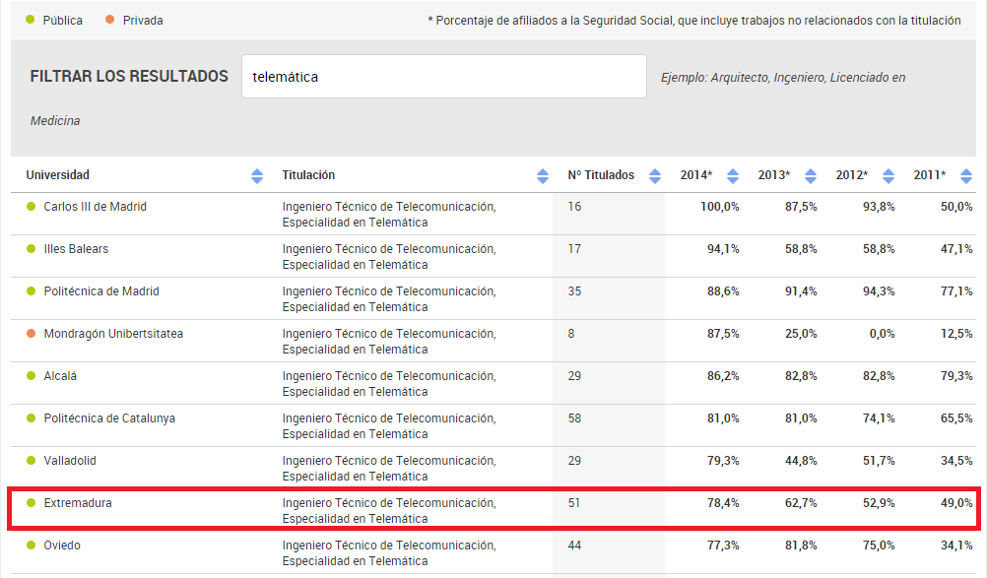Click Politécnica de Madrid 2013 value 91,4%
The height and width of the screenshot is (578, 987).
click(801, 291)
